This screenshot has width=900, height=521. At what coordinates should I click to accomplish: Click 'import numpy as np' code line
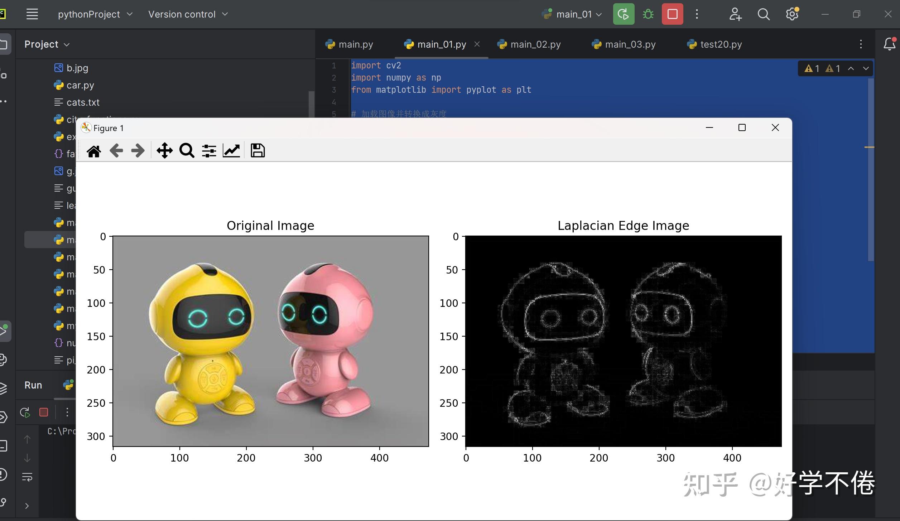click(396, 78)
